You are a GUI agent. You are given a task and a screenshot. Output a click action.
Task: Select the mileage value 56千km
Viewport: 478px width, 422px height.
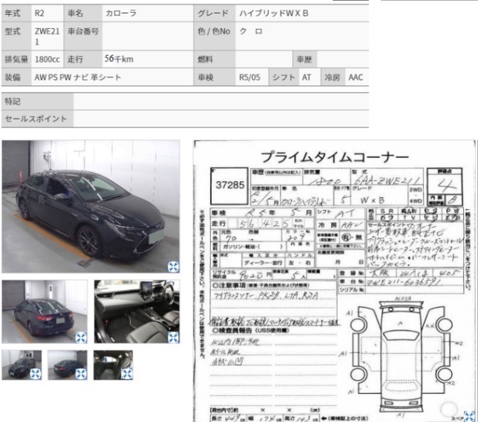119,59
